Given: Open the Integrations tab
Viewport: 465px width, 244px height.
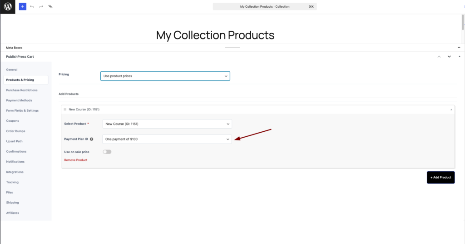Looking at the screenshot, I should [15, 172].
